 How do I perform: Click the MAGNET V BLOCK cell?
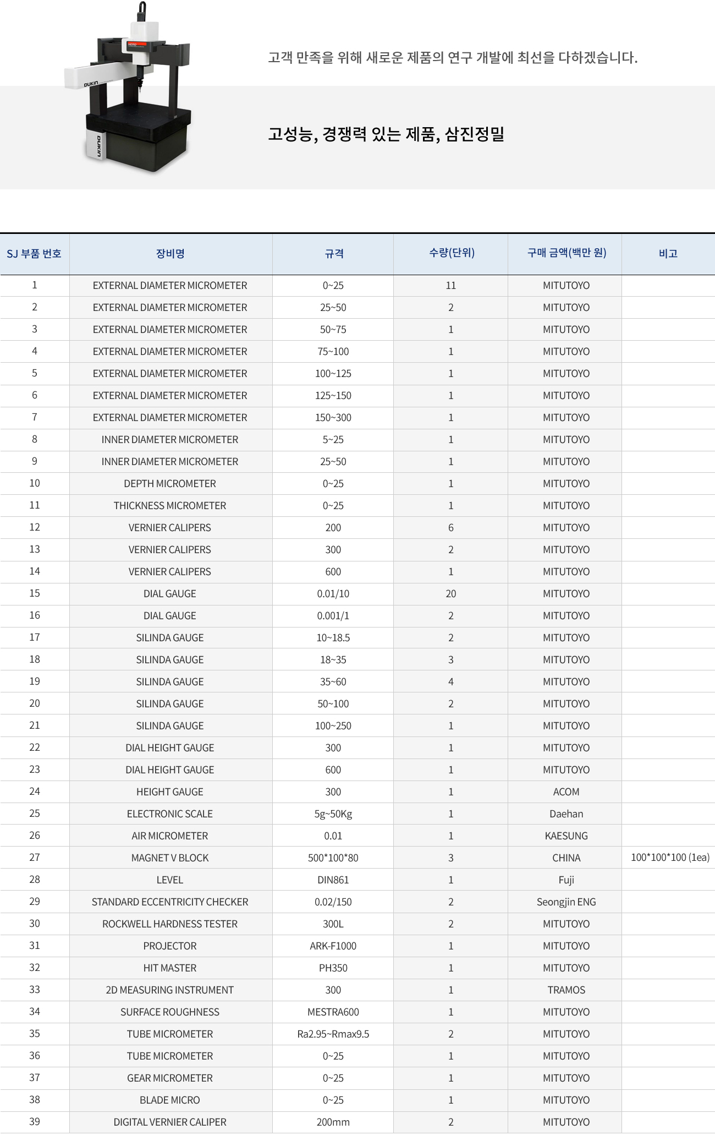170,858
